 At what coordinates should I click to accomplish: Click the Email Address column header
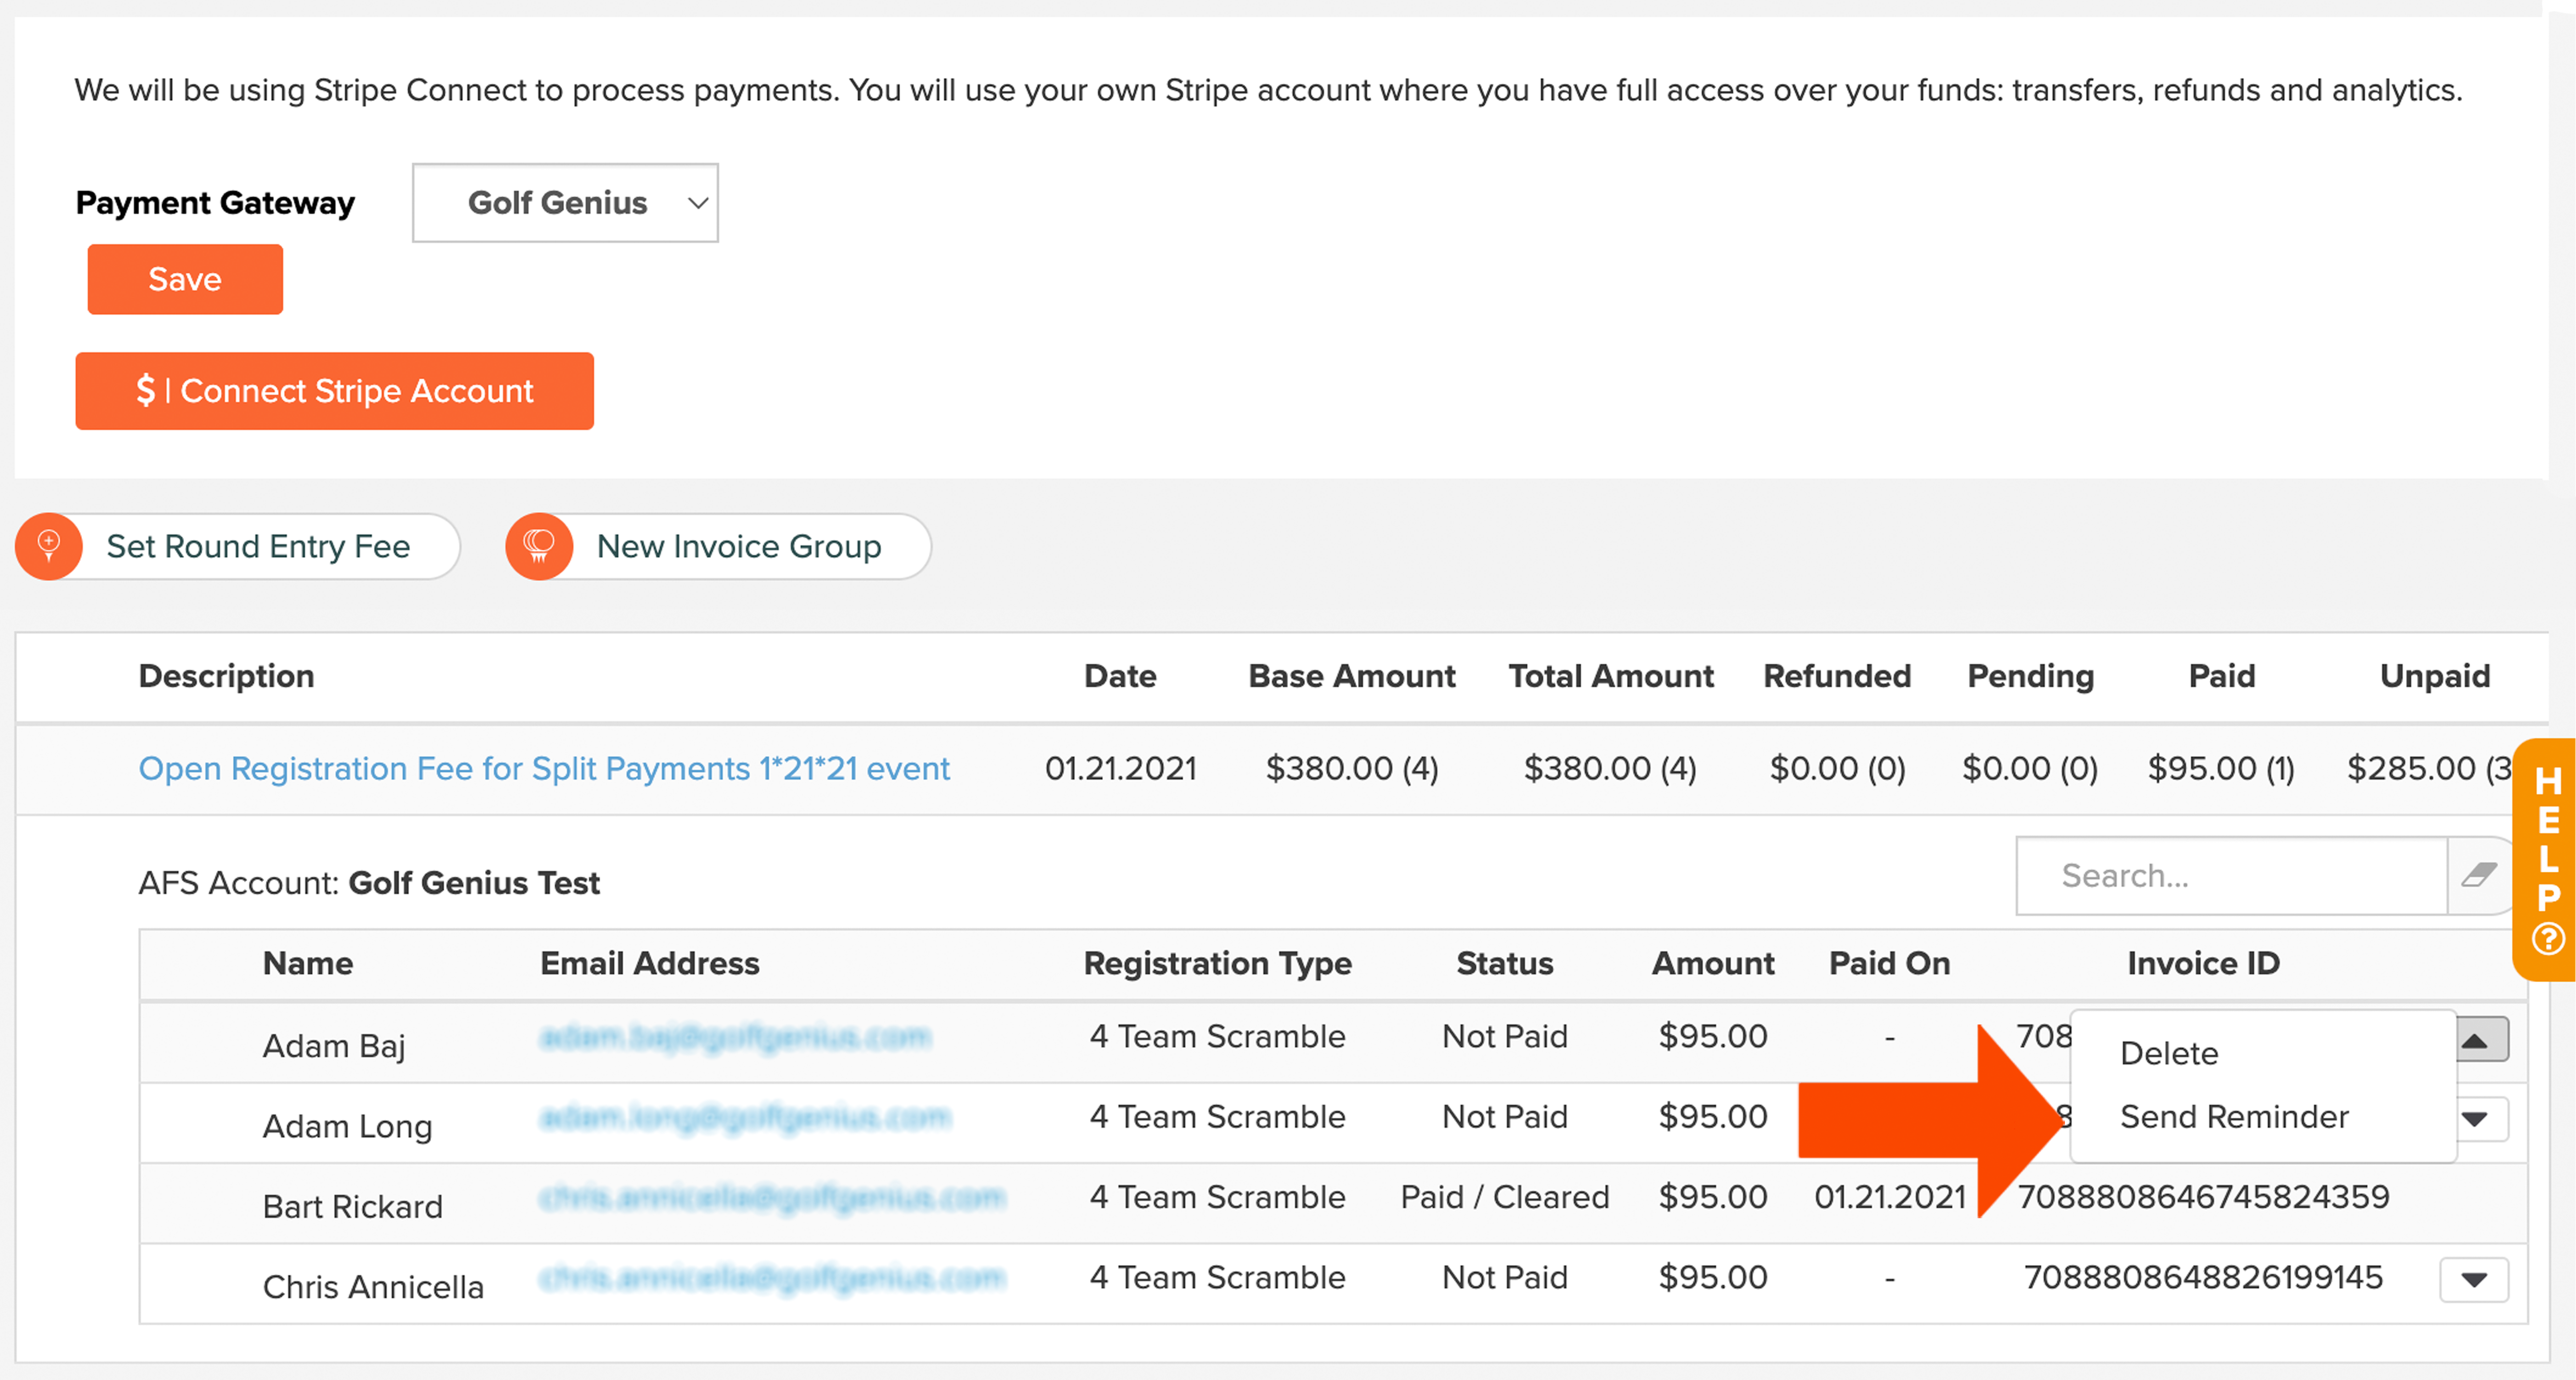point(650,963)
